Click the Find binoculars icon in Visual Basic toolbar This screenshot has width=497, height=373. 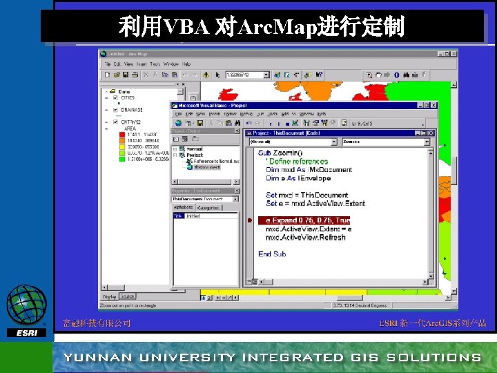[x=237, y=123]
